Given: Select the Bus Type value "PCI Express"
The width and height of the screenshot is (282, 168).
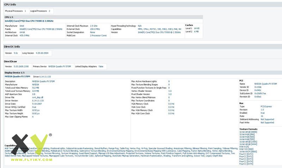Looking at the screenshot, I should point(266,107).
